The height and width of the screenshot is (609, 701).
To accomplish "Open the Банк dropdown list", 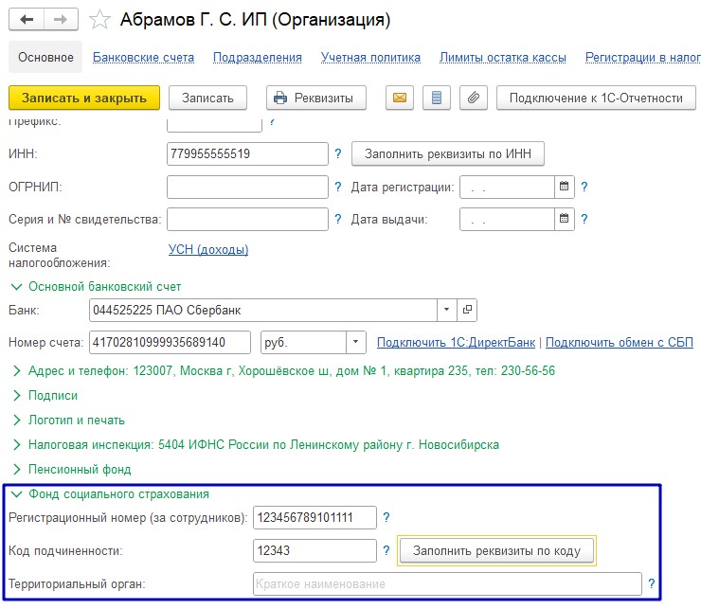I will pyautogui.click(x=446, y=310).
